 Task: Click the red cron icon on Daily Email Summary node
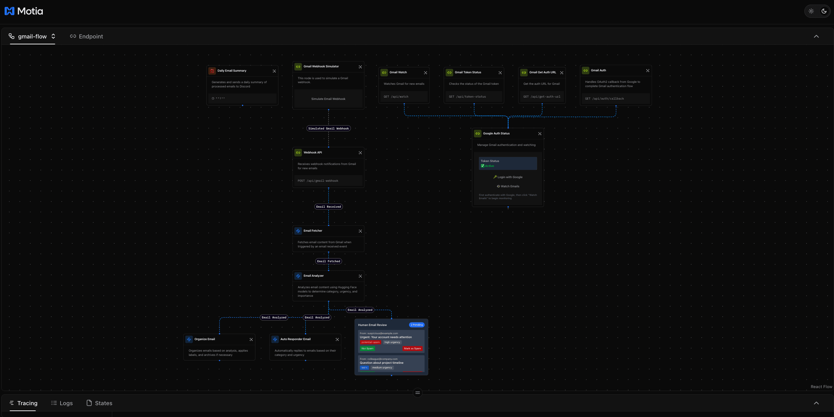click(x=212, y=71)
